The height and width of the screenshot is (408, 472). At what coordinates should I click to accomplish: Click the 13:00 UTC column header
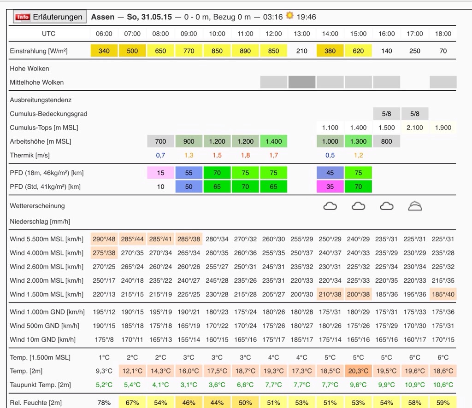tap(301, 34)
